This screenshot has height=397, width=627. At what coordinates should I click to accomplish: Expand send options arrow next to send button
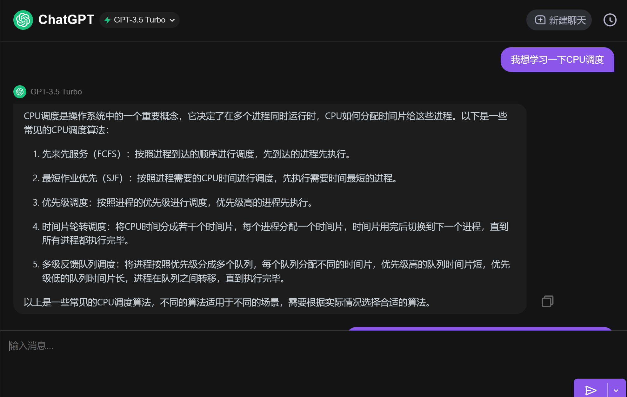click(616, 390)
